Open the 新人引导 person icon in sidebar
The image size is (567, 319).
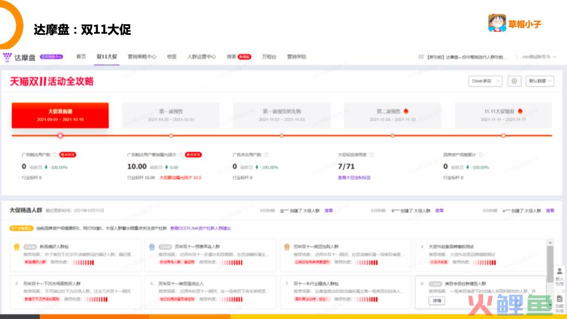(559, 276)
